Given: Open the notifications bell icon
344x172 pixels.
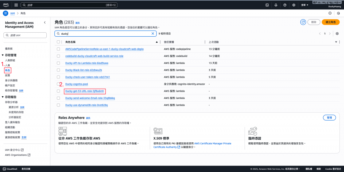Looking at the screenshot, I should [276, 5].
